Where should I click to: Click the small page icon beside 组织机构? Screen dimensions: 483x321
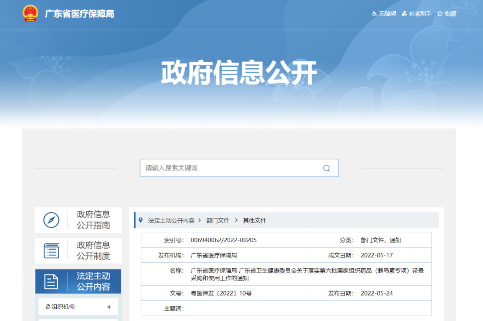48,307
